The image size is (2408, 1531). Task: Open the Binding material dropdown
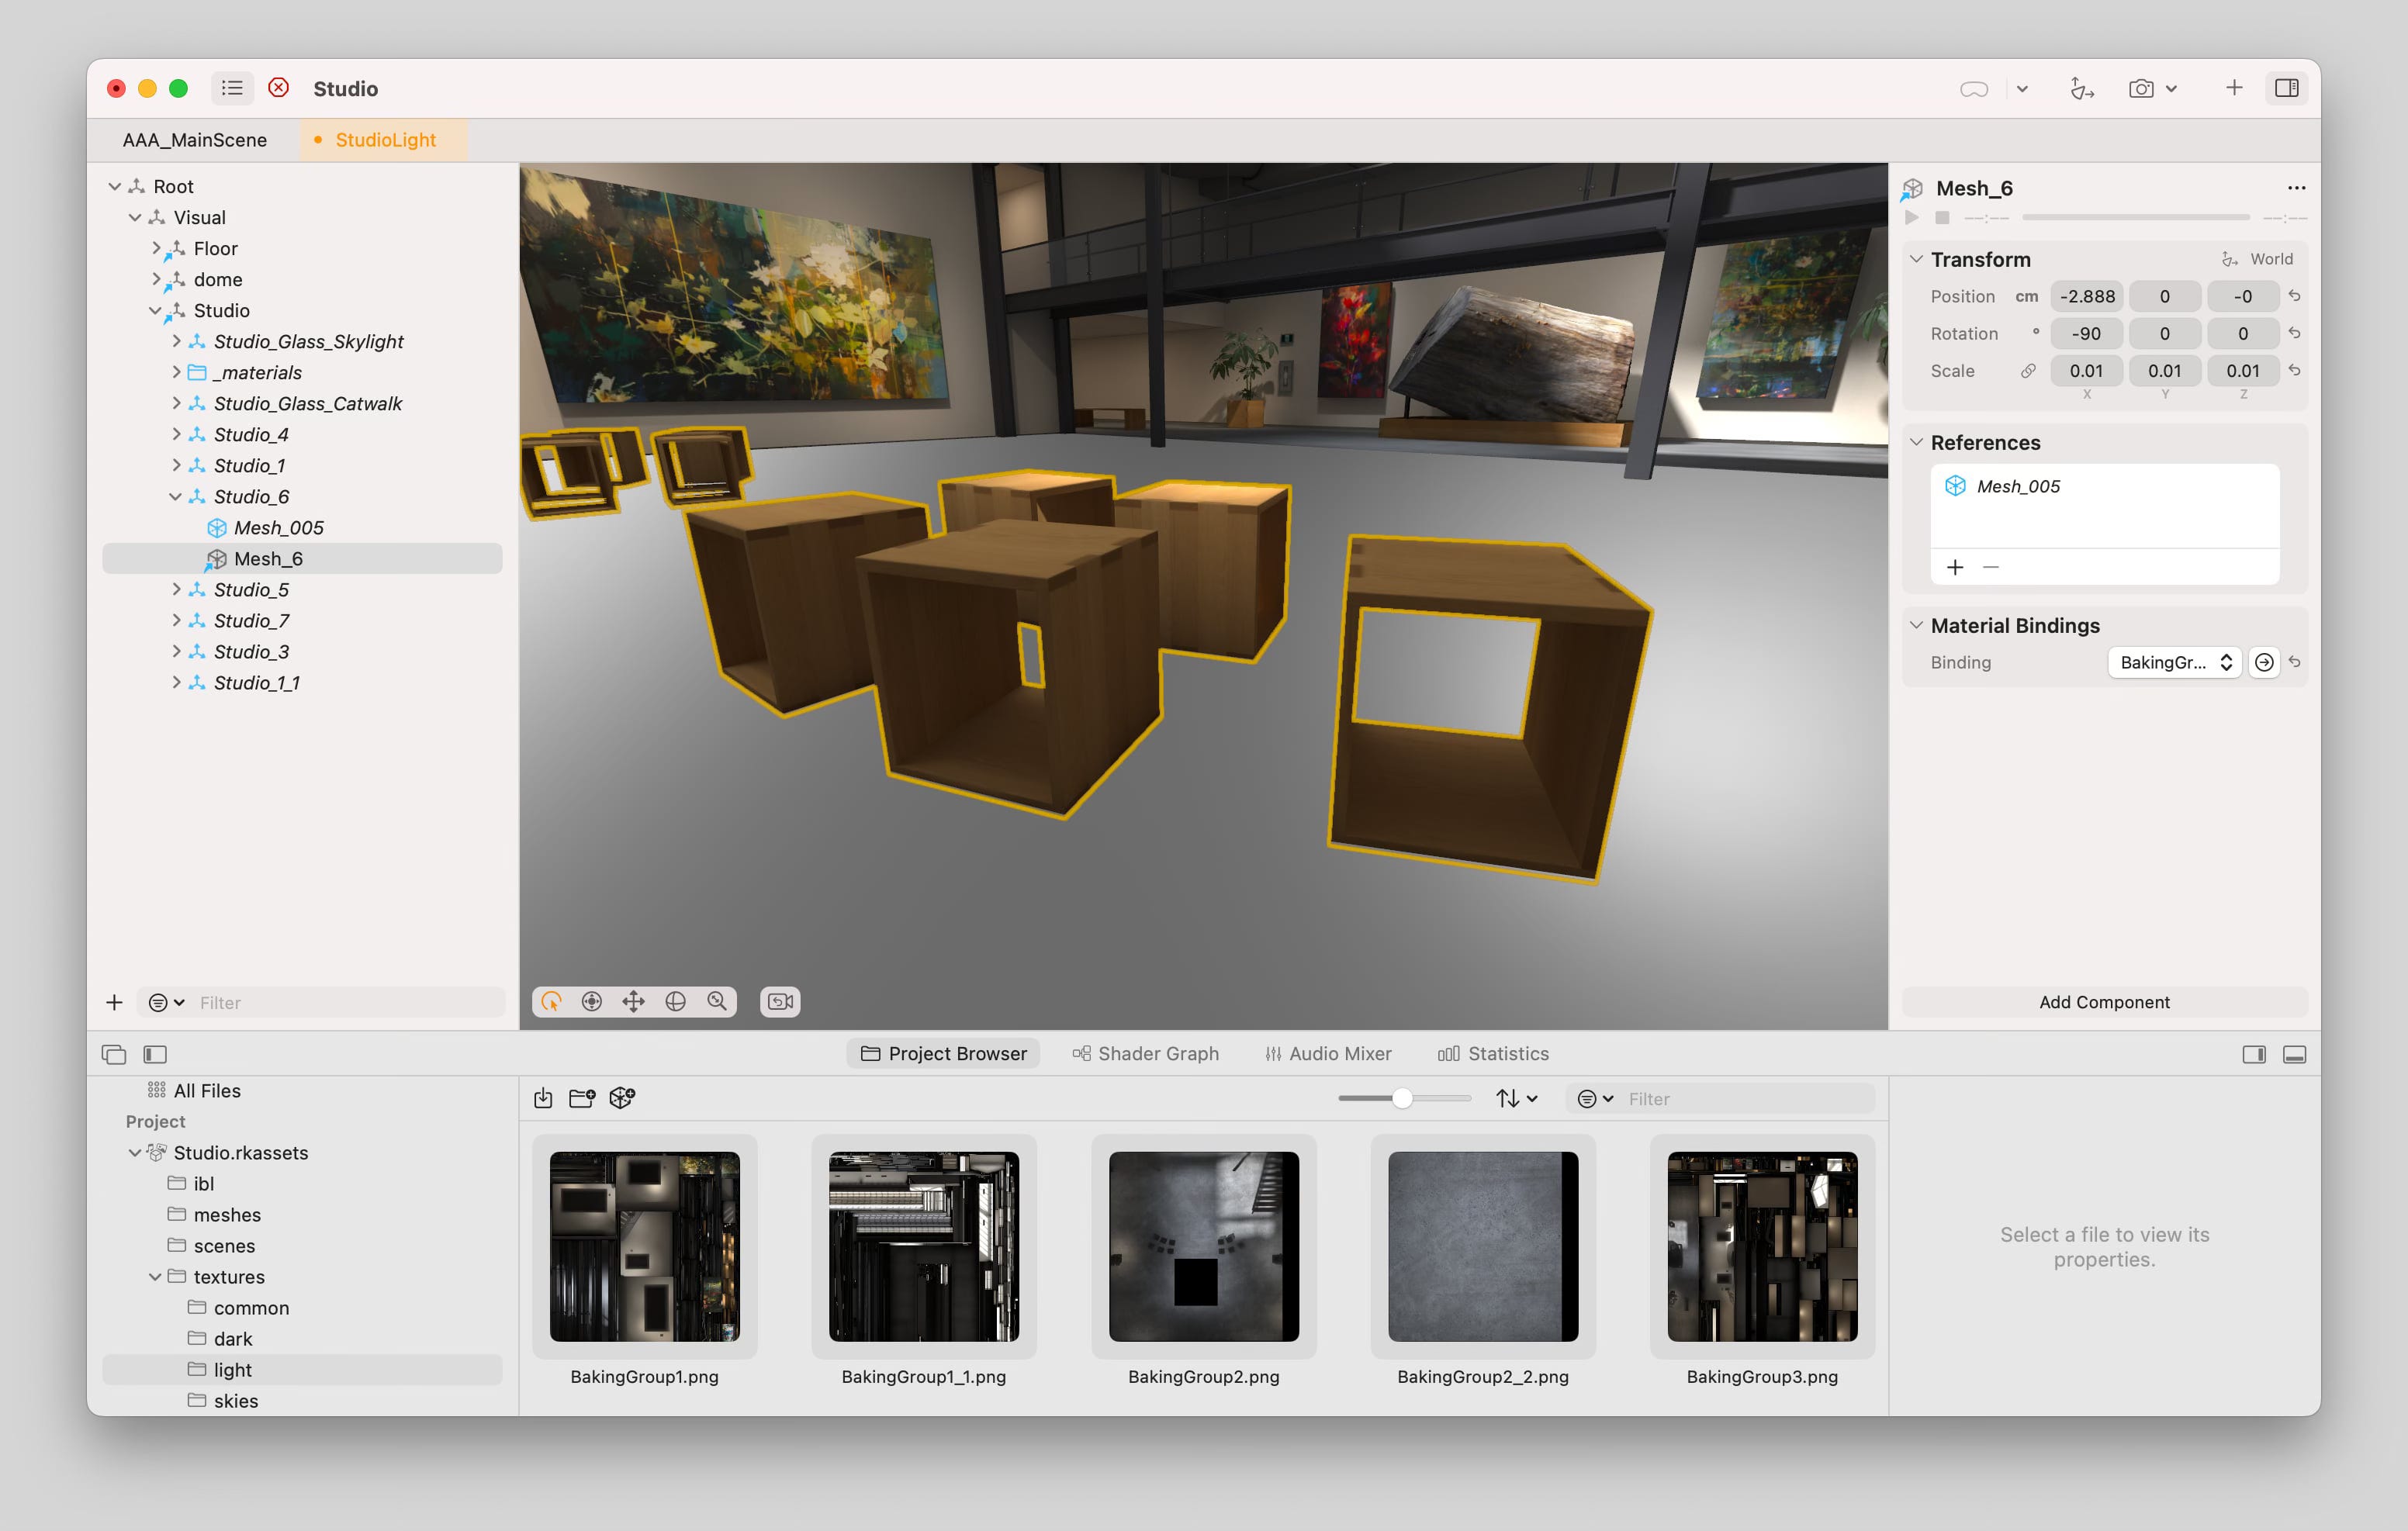(2174, 662)
